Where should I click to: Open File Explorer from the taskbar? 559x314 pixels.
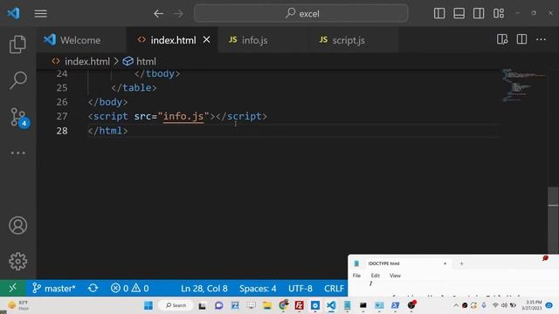coord(267,305)
